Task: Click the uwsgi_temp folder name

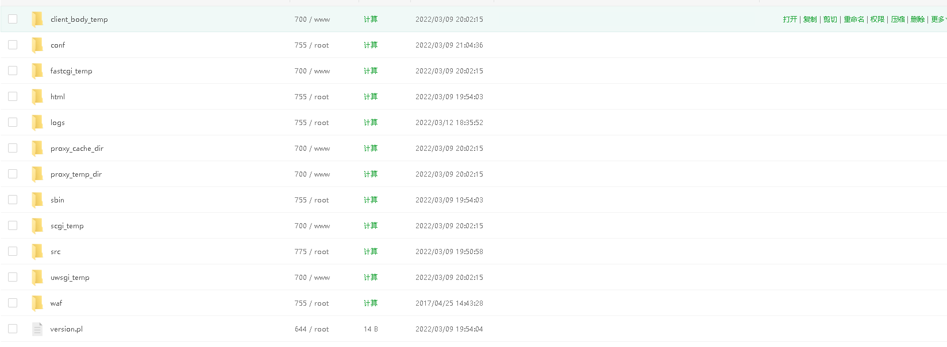Action: (x=70, y=278)
